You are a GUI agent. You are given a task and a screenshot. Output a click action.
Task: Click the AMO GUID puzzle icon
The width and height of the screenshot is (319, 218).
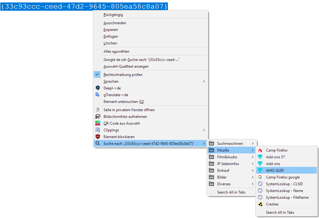click(260, 170)
